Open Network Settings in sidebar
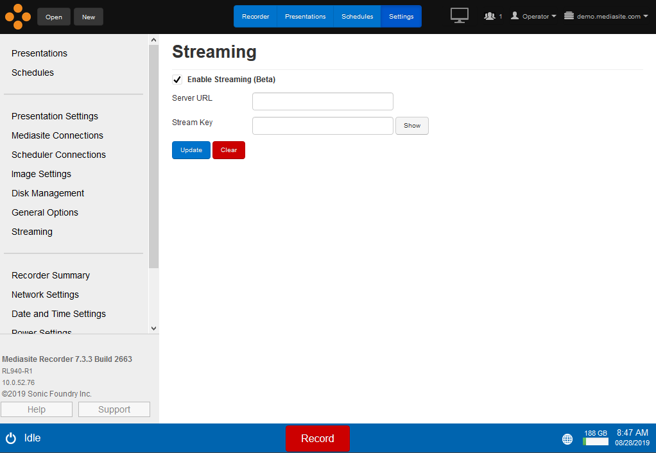 tap(45, 295)
